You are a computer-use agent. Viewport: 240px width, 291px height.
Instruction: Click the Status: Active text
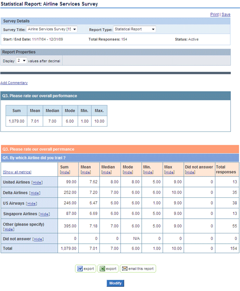tap(187, 39)
